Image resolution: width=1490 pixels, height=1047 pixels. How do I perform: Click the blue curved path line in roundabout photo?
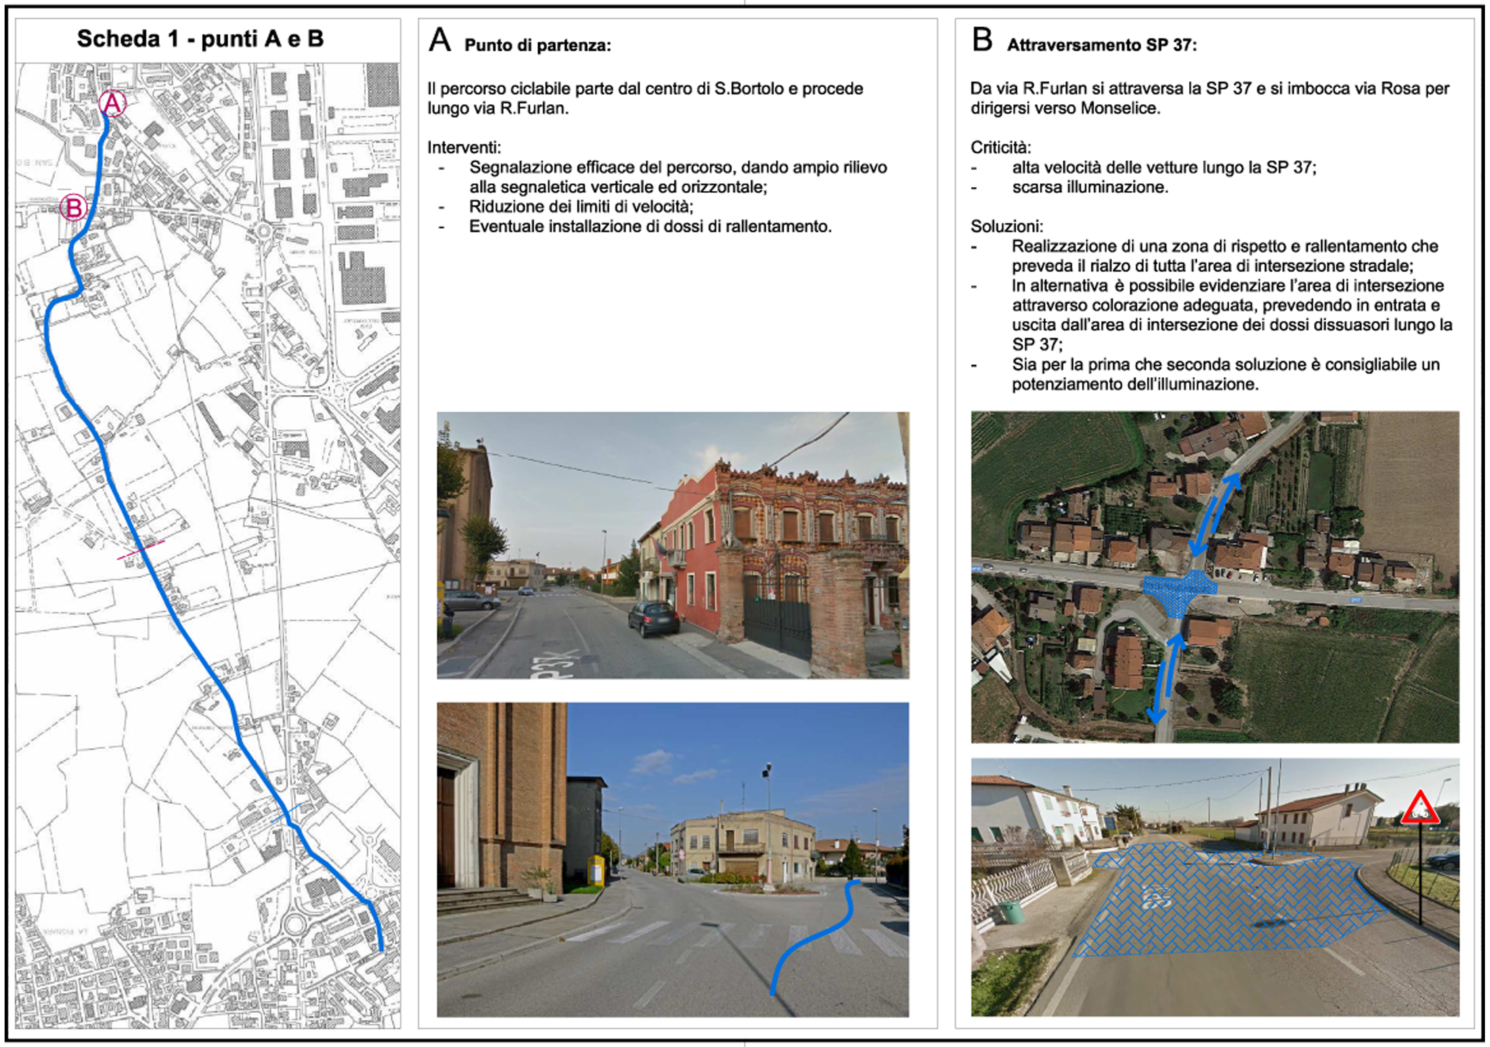[x=815, y=937]
